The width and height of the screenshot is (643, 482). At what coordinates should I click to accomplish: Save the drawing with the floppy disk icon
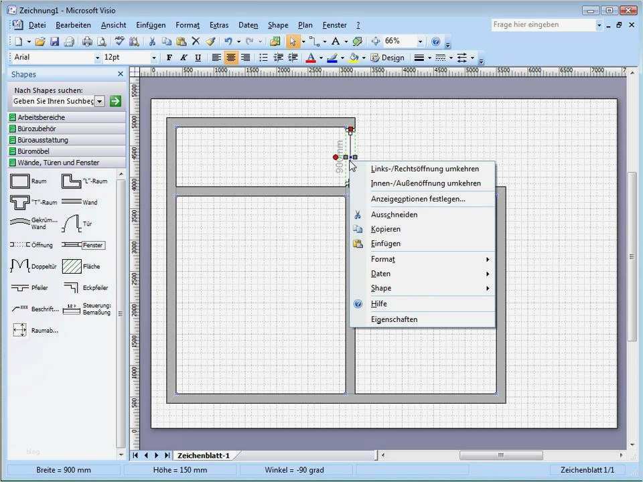54,42
